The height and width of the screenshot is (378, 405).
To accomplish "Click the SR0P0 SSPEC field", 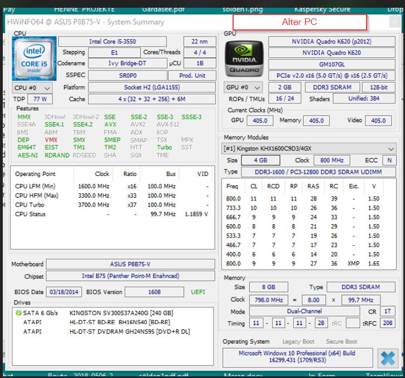I will 127,75.
